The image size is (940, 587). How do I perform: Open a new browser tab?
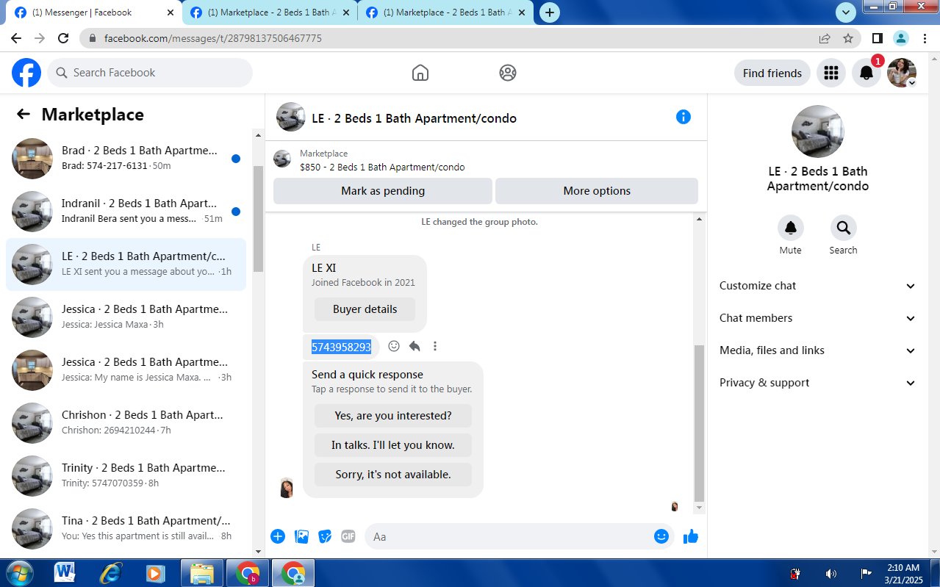click(x=550, y=12)
